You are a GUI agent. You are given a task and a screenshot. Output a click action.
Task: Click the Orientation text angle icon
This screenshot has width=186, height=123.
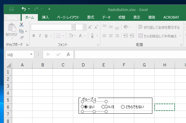click(x=126, y=27)
